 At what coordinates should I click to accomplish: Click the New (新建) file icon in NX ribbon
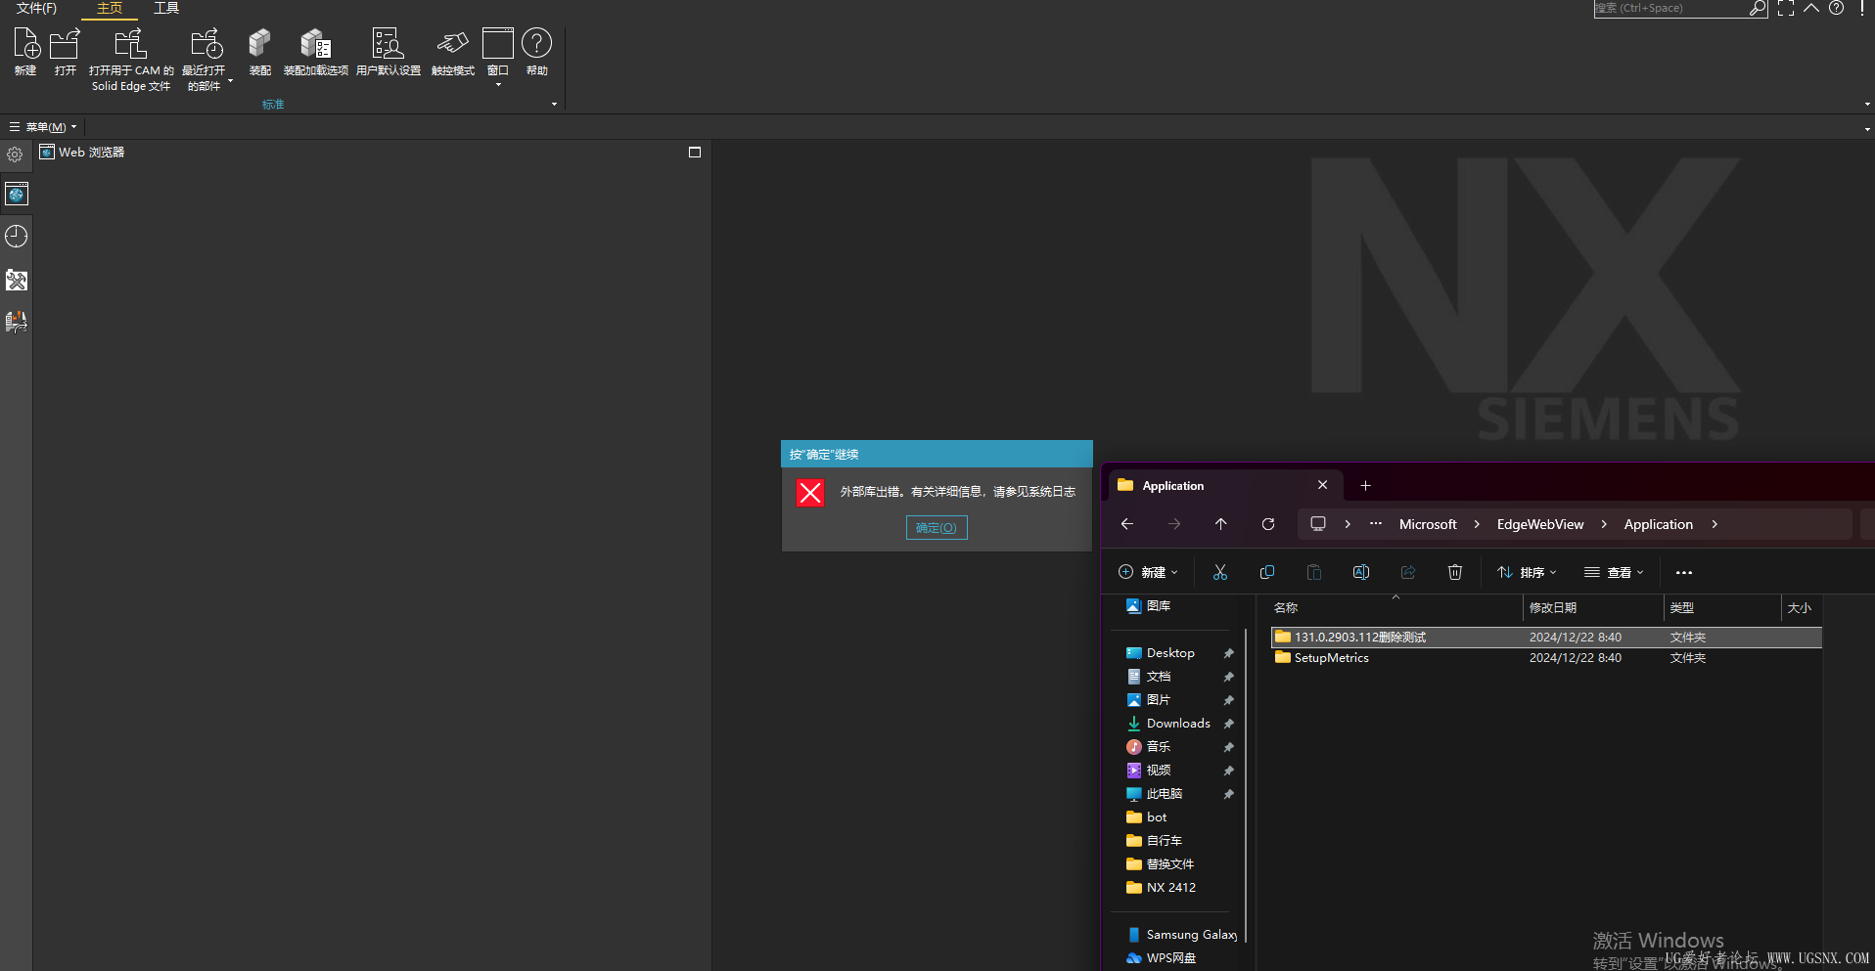point(25,44)
